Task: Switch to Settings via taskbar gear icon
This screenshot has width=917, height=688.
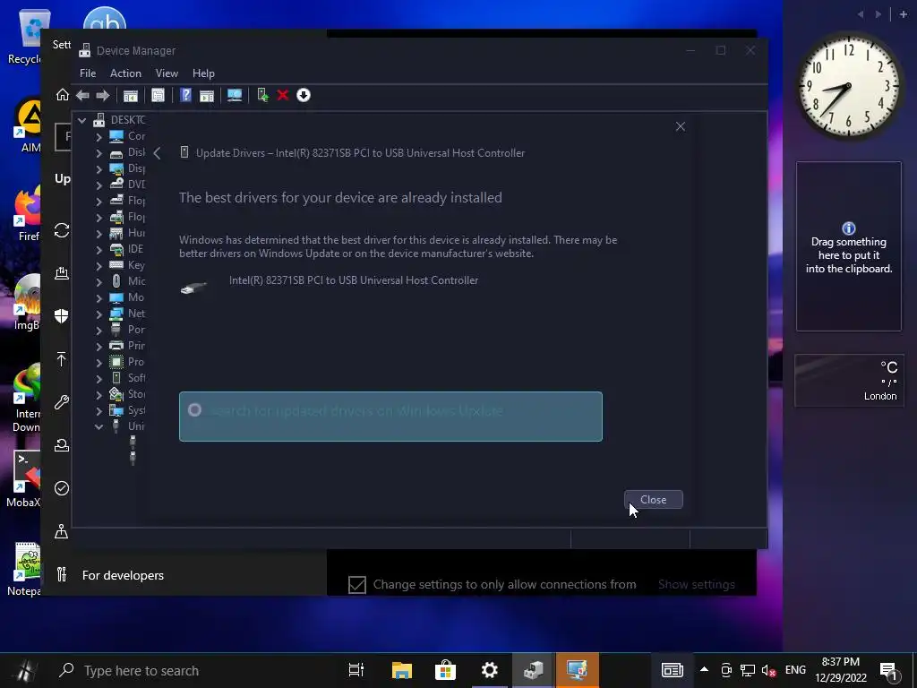Action: (490, 670)
